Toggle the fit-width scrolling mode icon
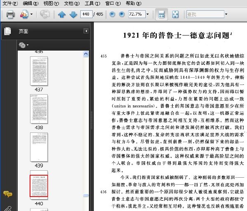 pyautogui.click(x=161, y=14)
